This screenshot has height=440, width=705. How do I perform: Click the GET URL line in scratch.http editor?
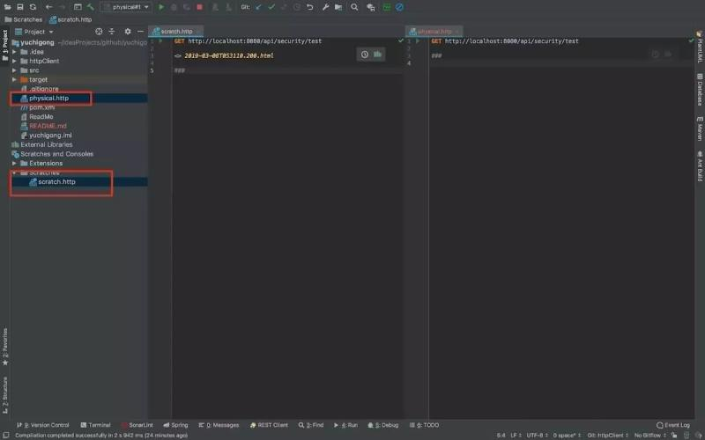click(249, 40)
